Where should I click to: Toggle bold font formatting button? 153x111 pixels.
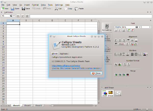[116, 30]
